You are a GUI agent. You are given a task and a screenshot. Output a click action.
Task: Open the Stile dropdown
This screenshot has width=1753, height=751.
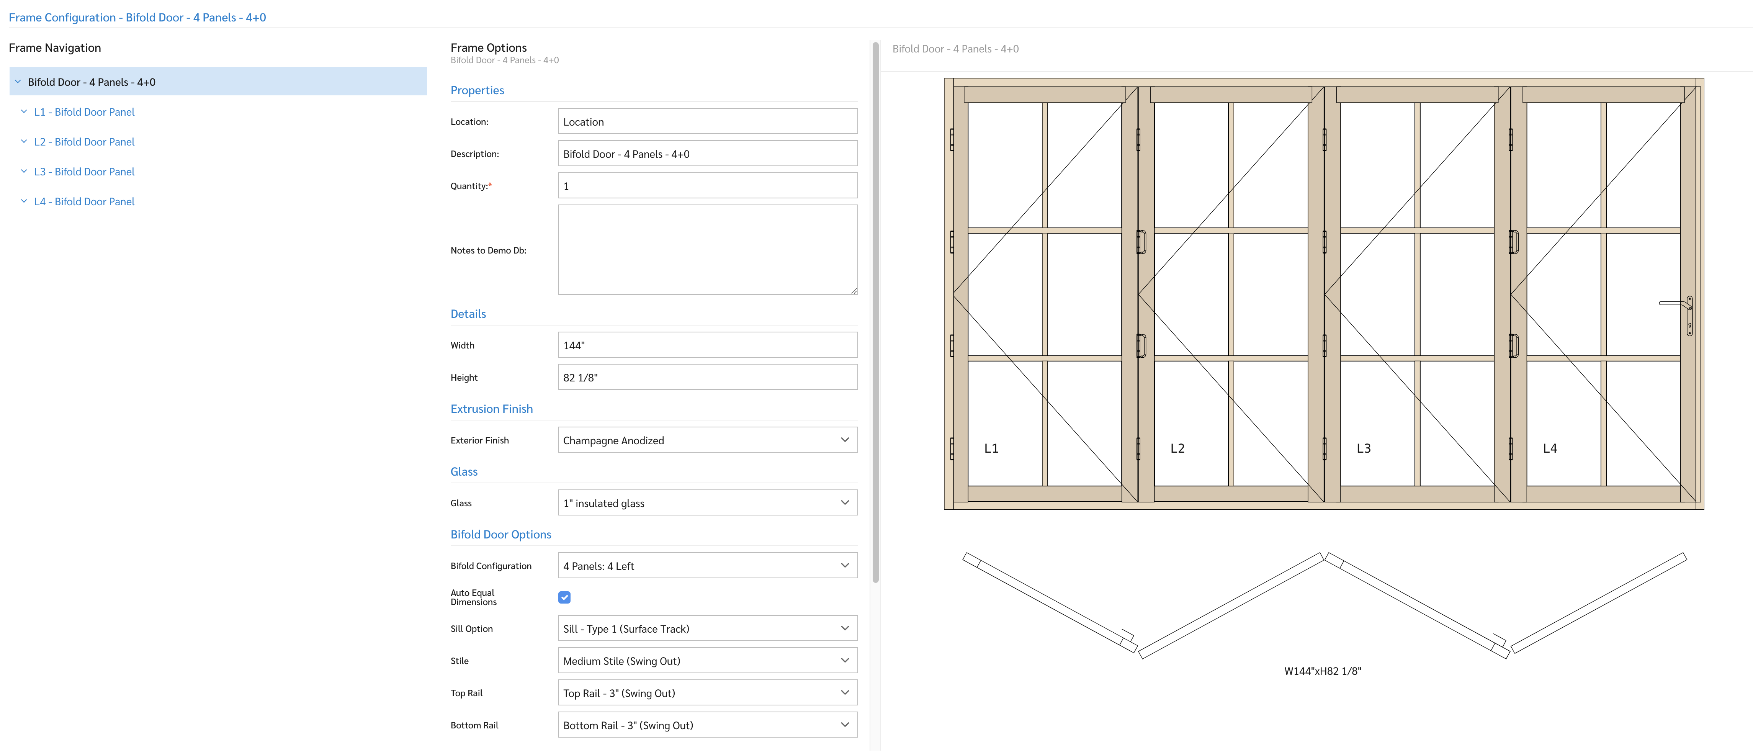(x=708, y=661)
